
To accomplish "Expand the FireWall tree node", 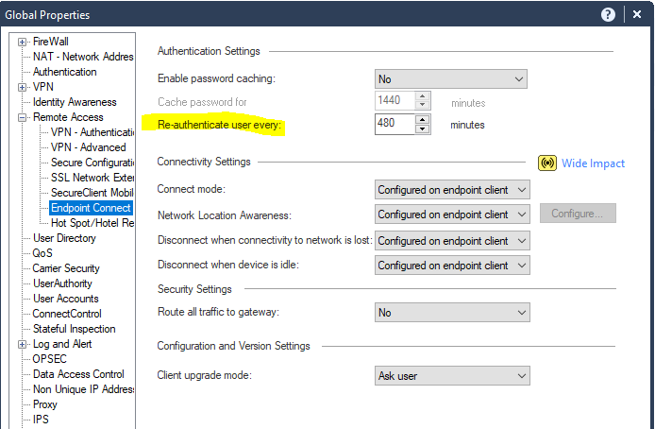I will click(x=23, y=42).
